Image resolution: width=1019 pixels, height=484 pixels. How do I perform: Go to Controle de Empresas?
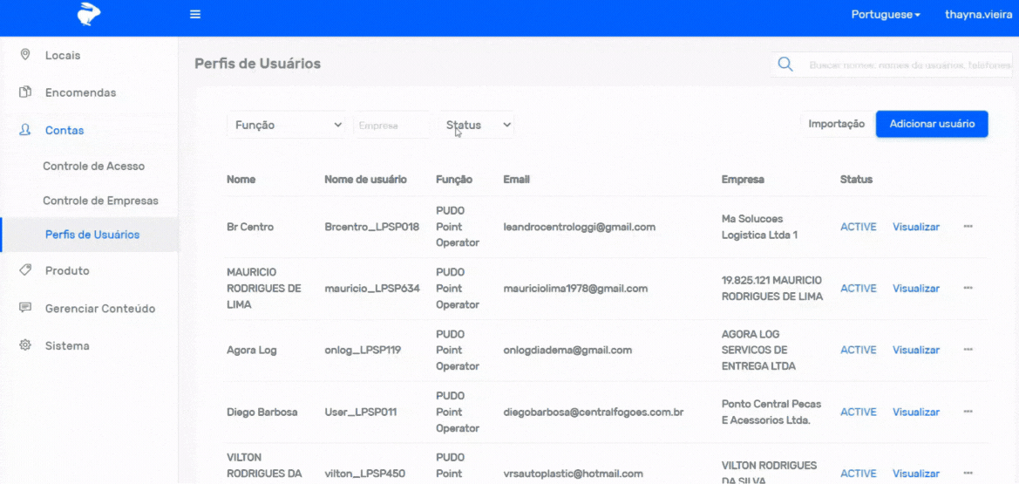coord(100,201)
